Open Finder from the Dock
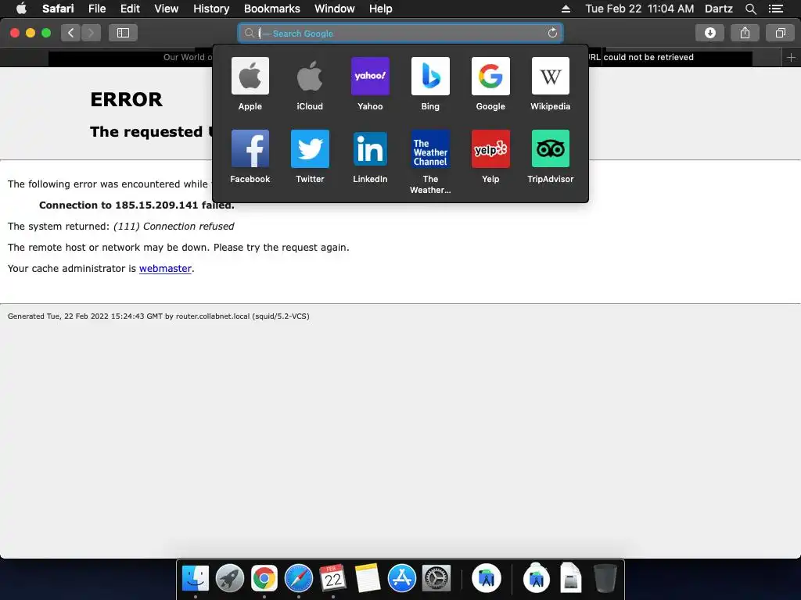The height and width of the screenshot is (600, 801). click(x=195, y=579)
